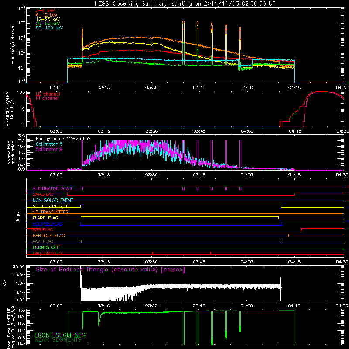Click the PARTICLE_FLAG label
This screenshot has width=349, height=349.
click(x=49, y=236)
